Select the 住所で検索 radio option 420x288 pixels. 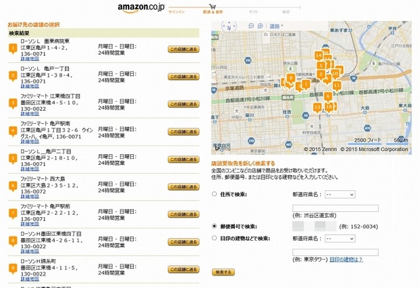pyautogui.click(x=215, y=195)
